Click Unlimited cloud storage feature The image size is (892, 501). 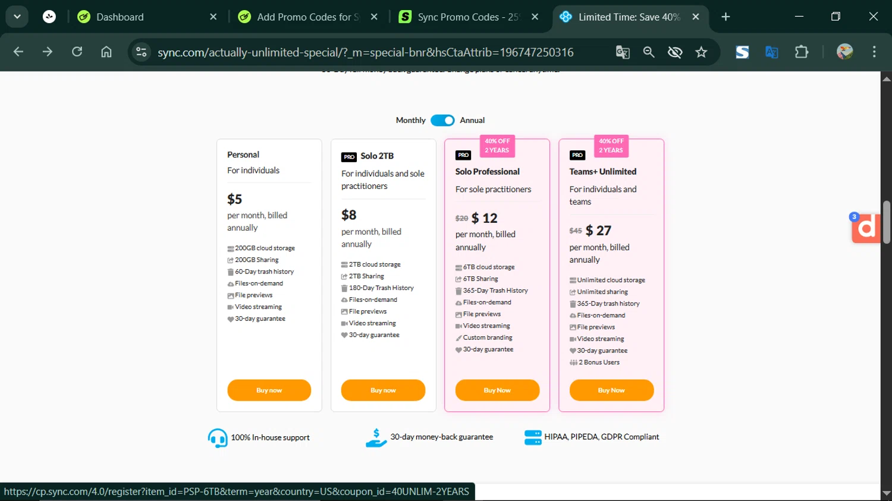[611, 280]
